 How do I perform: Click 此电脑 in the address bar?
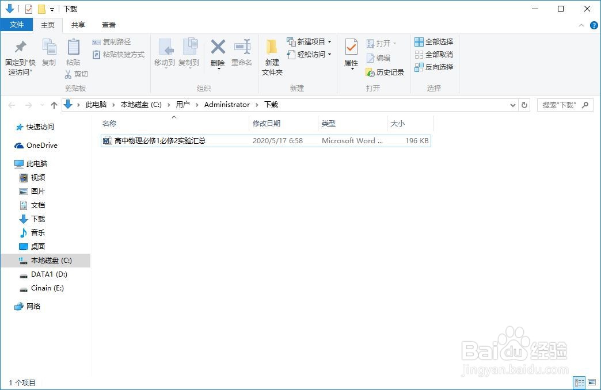(96, 105)
